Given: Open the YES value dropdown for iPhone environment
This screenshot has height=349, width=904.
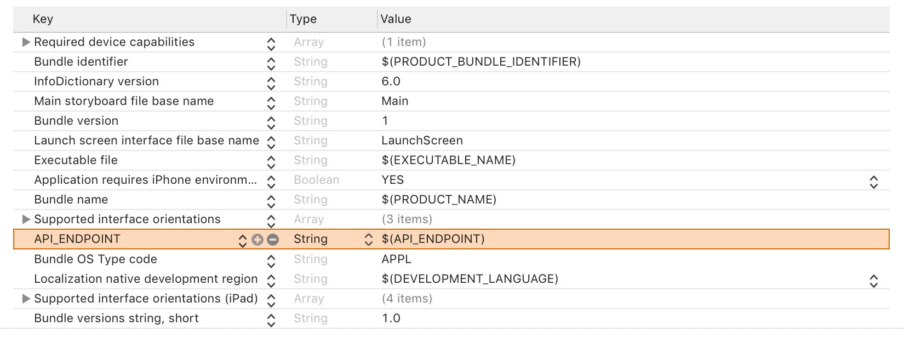Looking at the screenshot, I should (x=874, y=180).
